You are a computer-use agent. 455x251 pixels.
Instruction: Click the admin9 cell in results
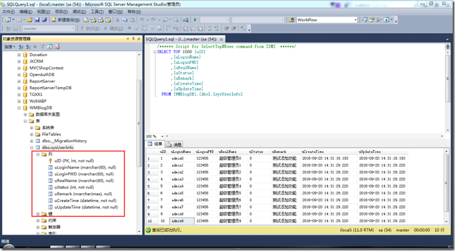point(182,221)
